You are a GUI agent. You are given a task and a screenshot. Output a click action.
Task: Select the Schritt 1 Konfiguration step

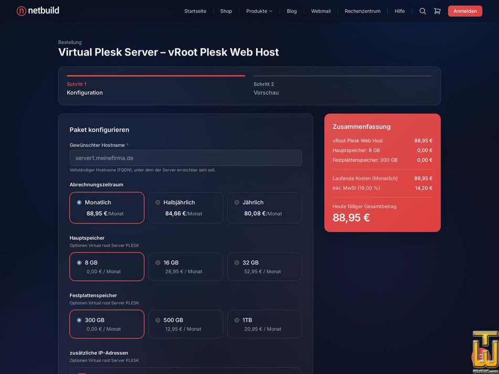coord(156,86)
